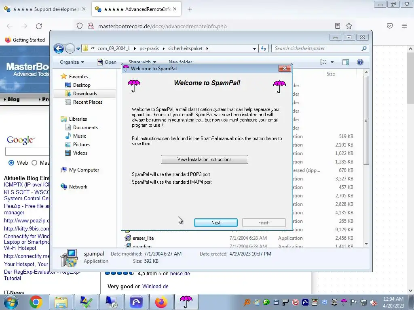Close the Support development tab

[x=84, y=9]
